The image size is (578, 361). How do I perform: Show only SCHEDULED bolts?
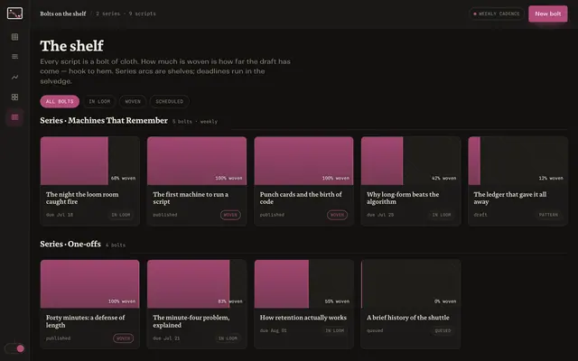pyautogui.click(x=169, y=101)
